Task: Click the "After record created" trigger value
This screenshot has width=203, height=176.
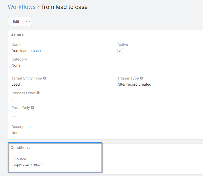Action: (134, 84)
